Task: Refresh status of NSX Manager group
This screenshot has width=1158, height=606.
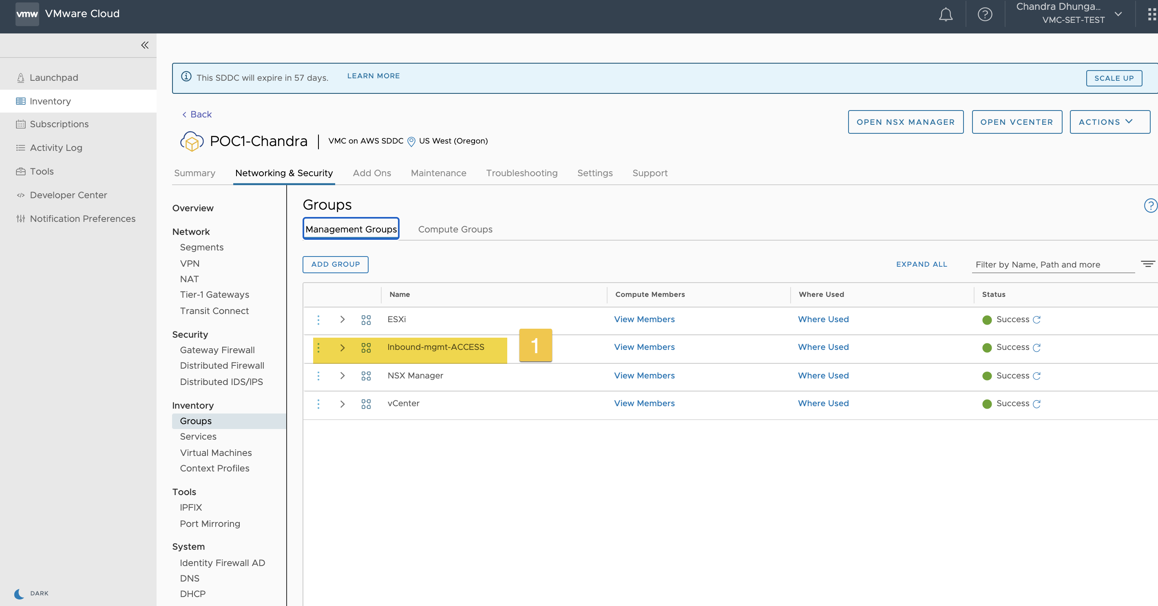Action: (1036, 376)
